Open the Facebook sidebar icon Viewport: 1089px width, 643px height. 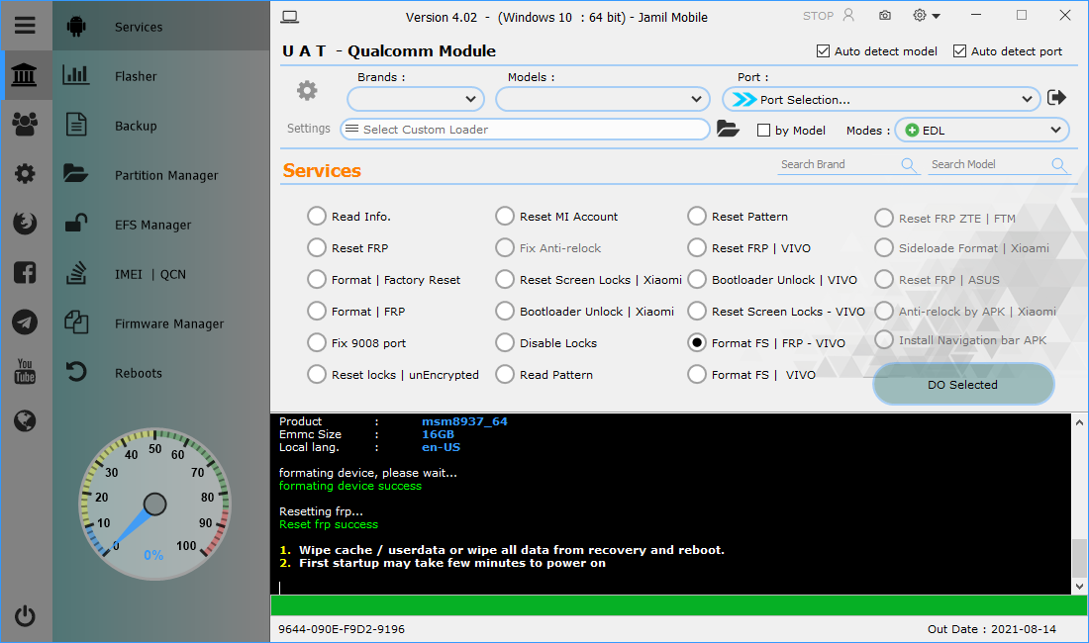(25, 273)
